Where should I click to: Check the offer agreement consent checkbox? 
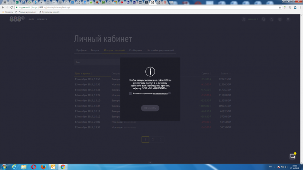tap(130, 93)
